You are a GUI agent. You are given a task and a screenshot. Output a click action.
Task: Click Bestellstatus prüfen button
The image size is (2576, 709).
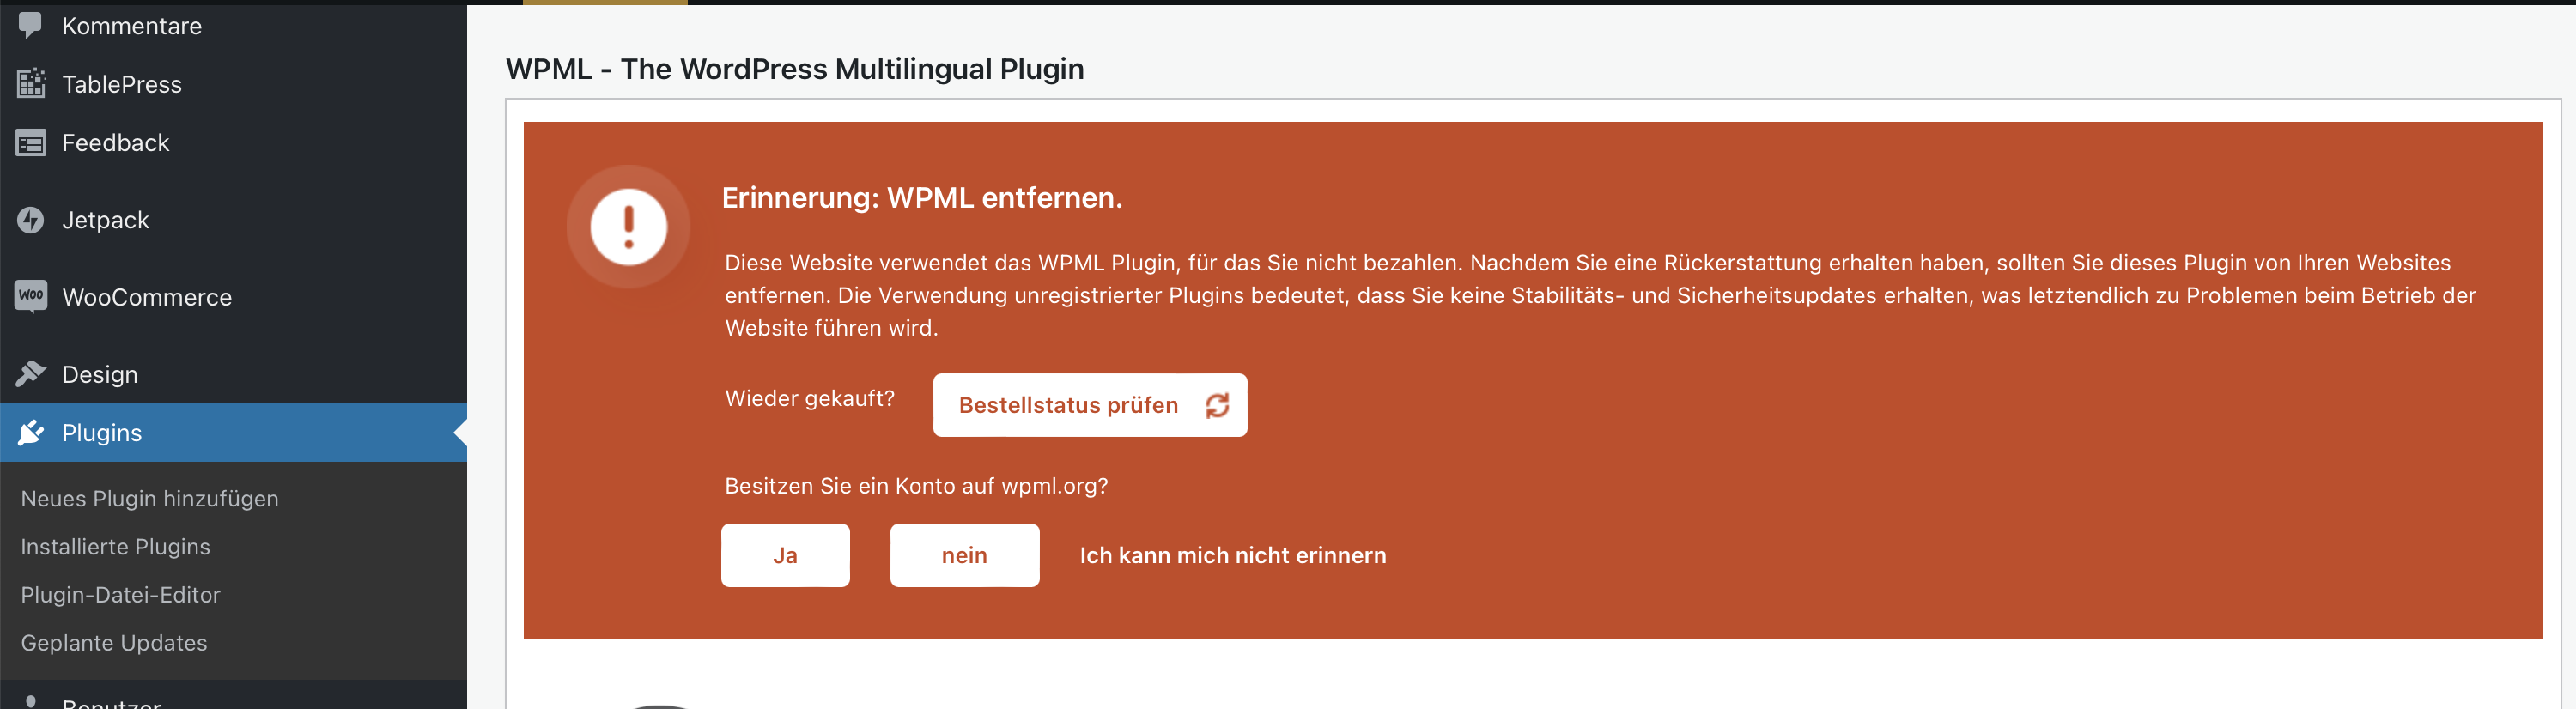tap(1090, 405)
